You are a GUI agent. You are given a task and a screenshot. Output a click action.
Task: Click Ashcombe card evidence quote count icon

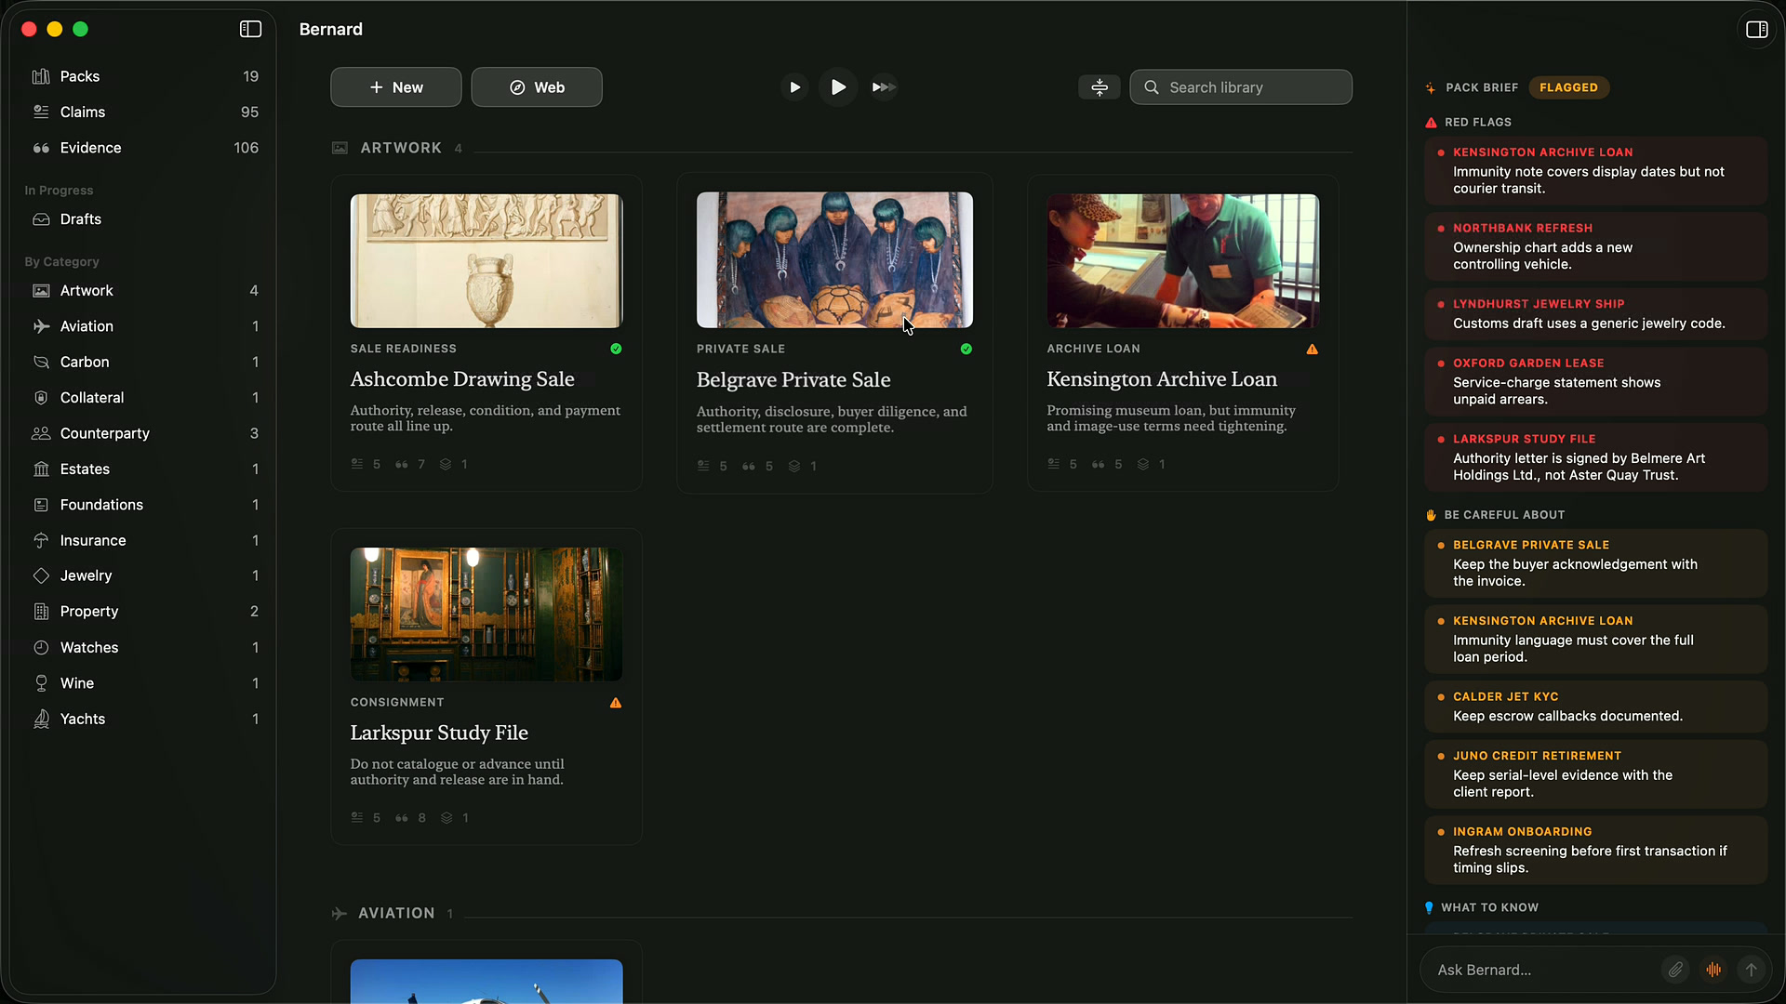coord(402,464)
